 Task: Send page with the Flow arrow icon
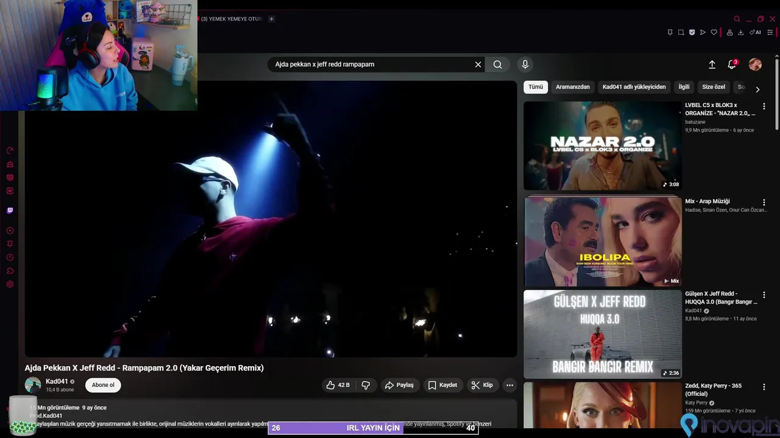click(x=703, y=32)
